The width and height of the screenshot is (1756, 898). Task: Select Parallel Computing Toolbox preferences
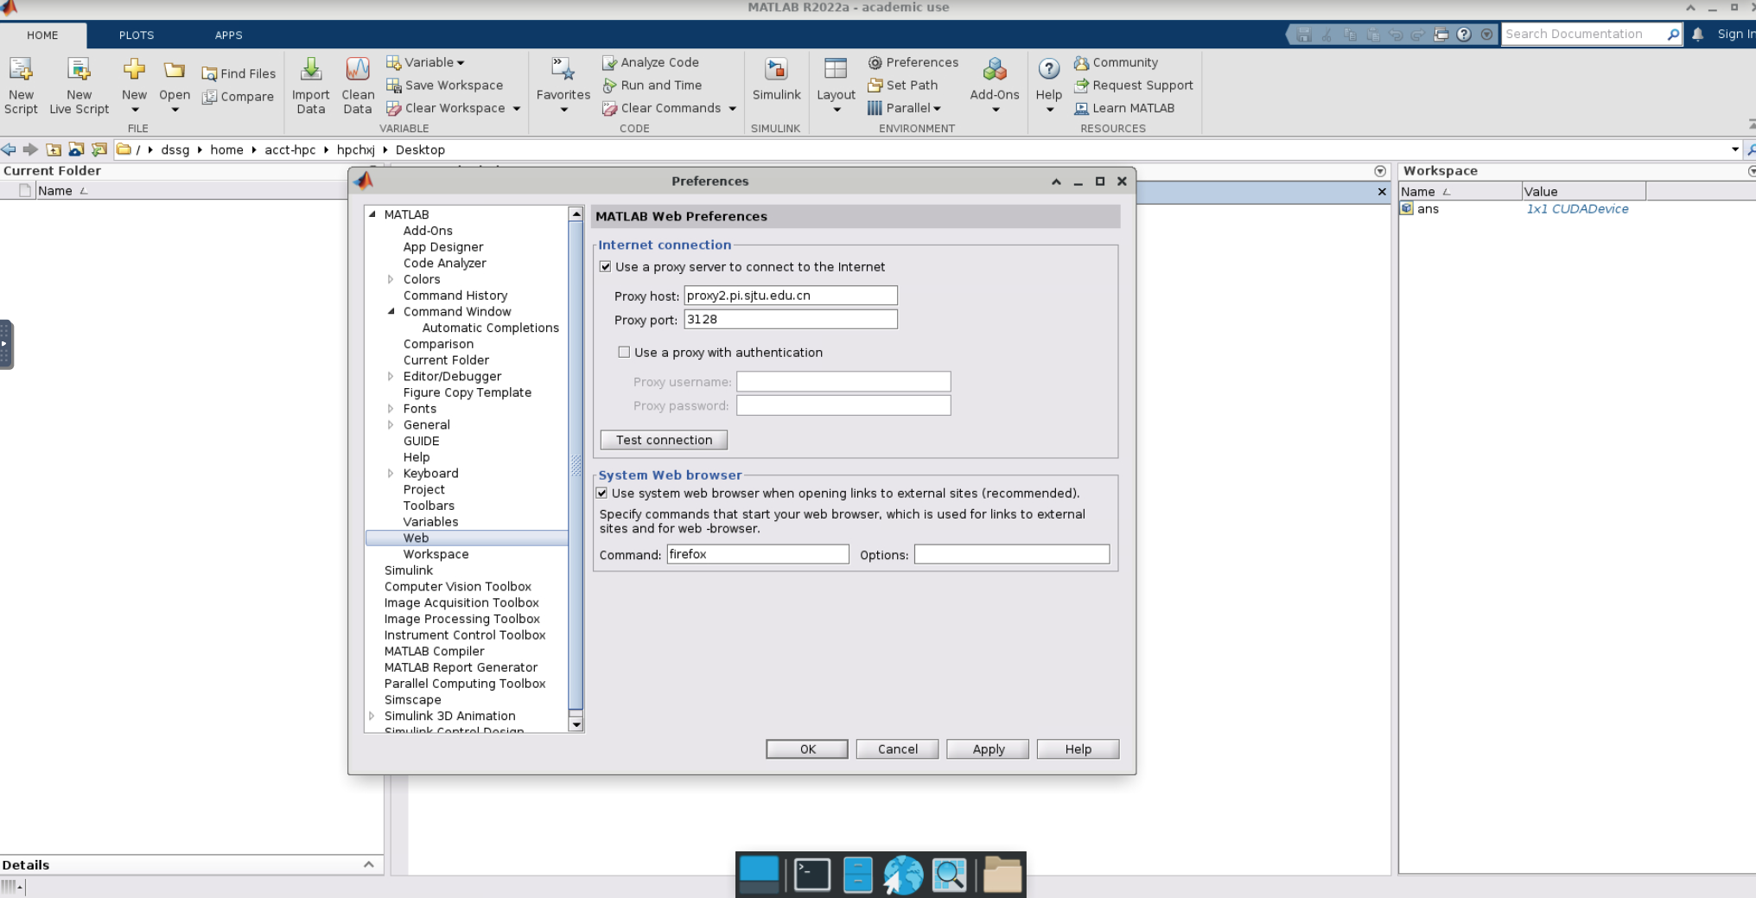pyautogui.click(x=465, y=684)
